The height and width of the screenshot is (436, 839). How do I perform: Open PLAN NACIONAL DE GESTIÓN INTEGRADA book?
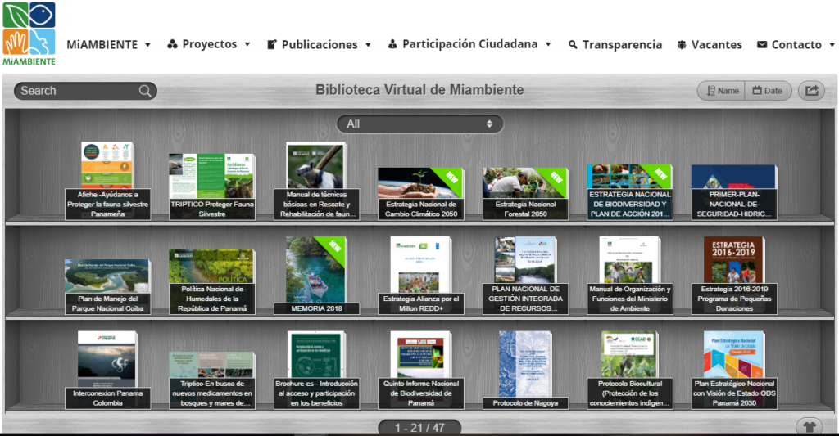(x=525, y=275)
